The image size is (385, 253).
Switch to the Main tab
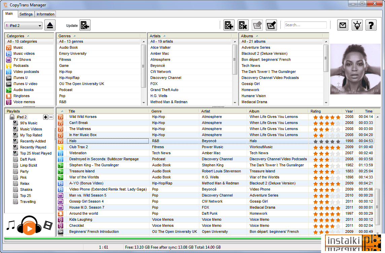(x=9, y=14)
